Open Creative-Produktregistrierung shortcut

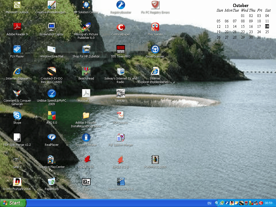point(51,5)
